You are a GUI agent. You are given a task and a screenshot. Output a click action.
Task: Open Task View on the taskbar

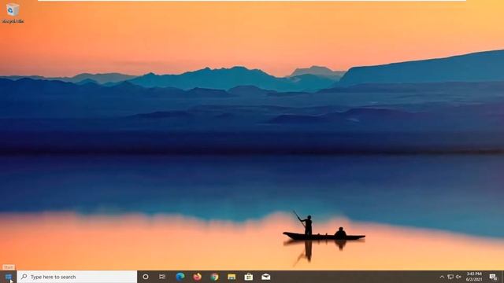pyautogui.click(x=162, y=277)
